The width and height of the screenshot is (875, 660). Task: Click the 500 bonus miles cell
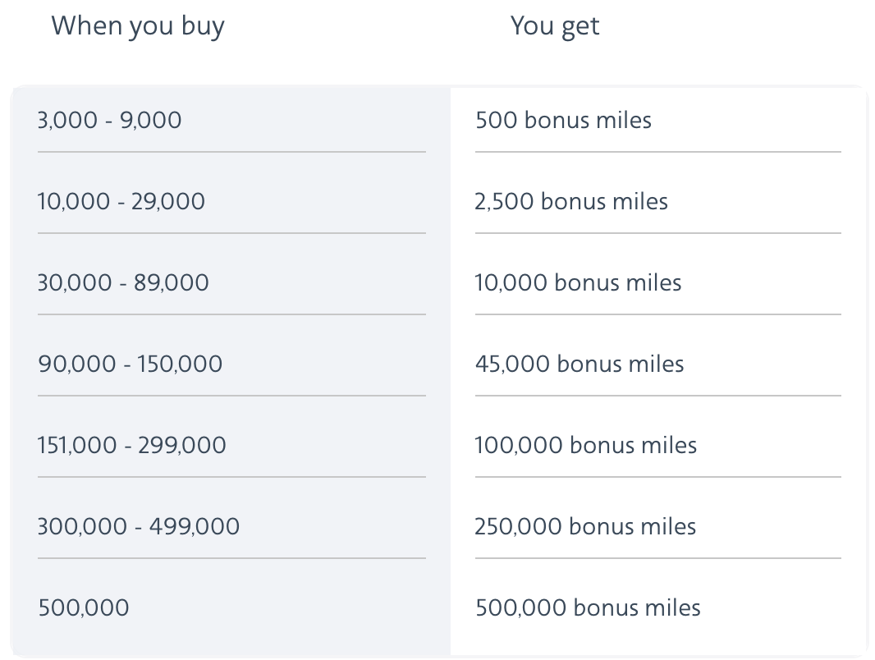click(x=564, y=120)
